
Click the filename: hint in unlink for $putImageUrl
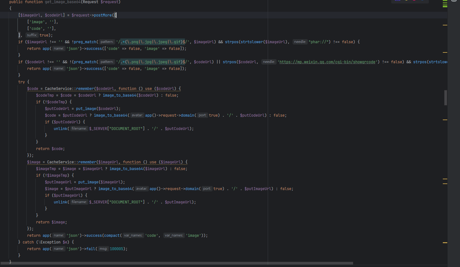pyautogui.click(x=79, y=202)
